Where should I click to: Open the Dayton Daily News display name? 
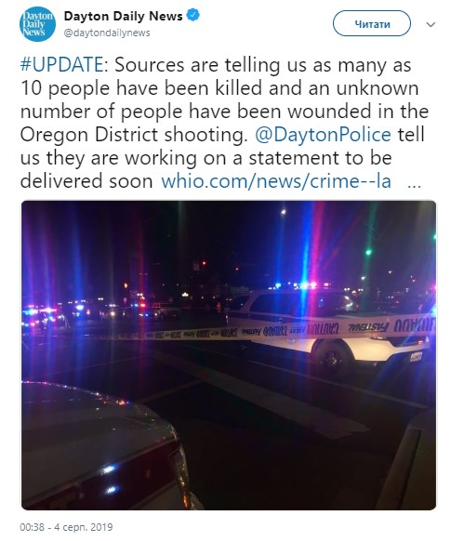[x=123, y=16]
